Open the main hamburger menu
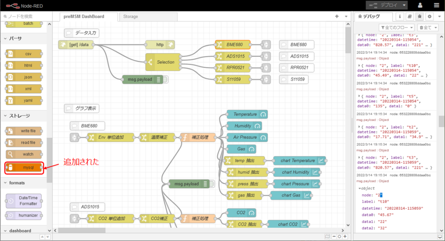The height and width of the screenshot is (241, 445). tap(436, 5)
